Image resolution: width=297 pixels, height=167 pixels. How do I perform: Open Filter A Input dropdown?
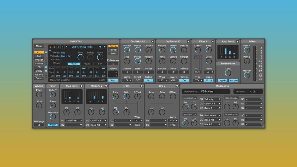[209, 72]
